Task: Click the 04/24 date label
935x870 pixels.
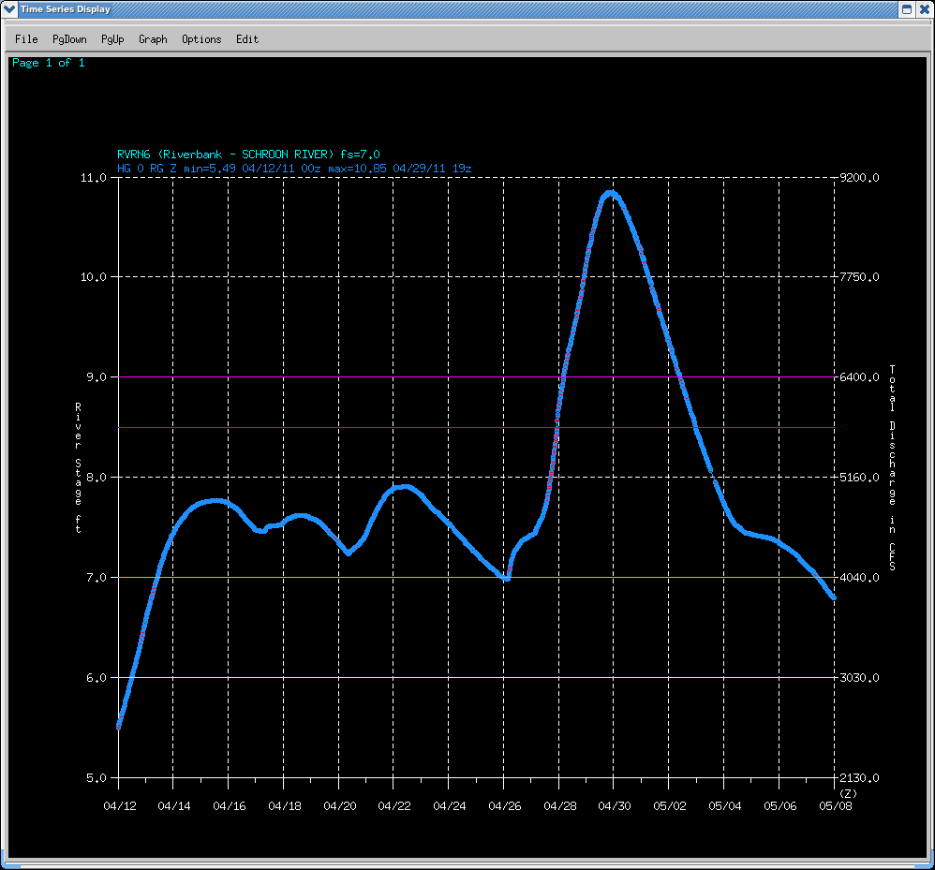Action: tap(450, 806)
